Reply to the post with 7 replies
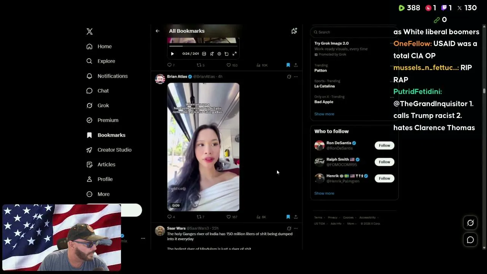 pyautogui.click(x=171, y=65)
